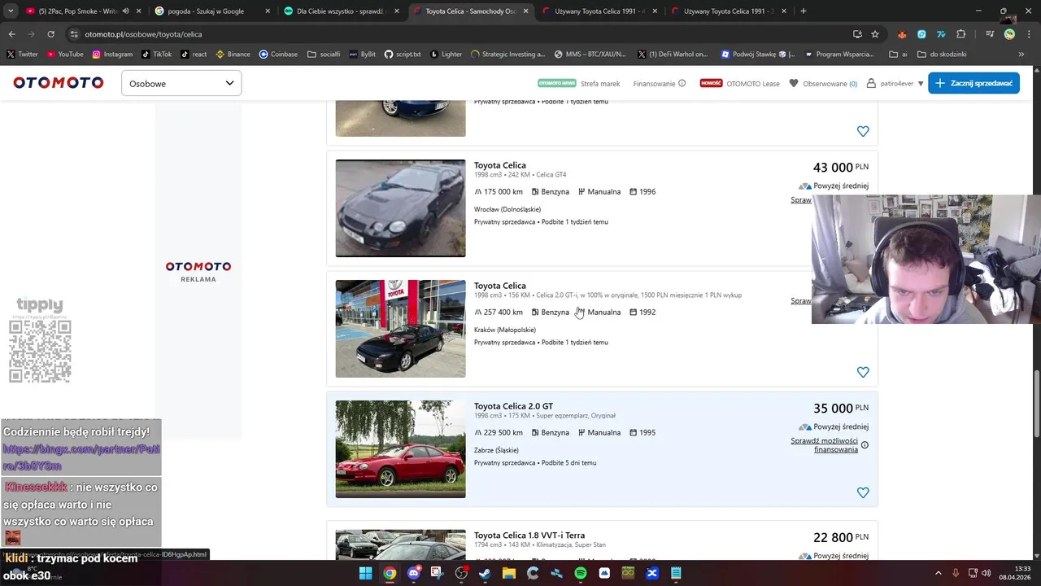Viewport: 1041px width, 586px height.
Task: Show hidden system tray icons
Action: click(x=938, y=573)
